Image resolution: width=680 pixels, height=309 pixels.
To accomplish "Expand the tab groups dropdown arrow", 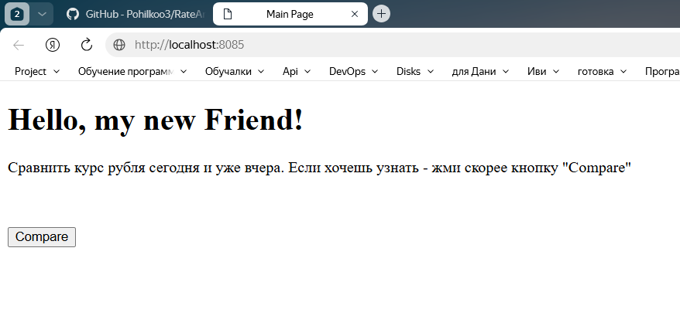I will (x=42, y=14).
